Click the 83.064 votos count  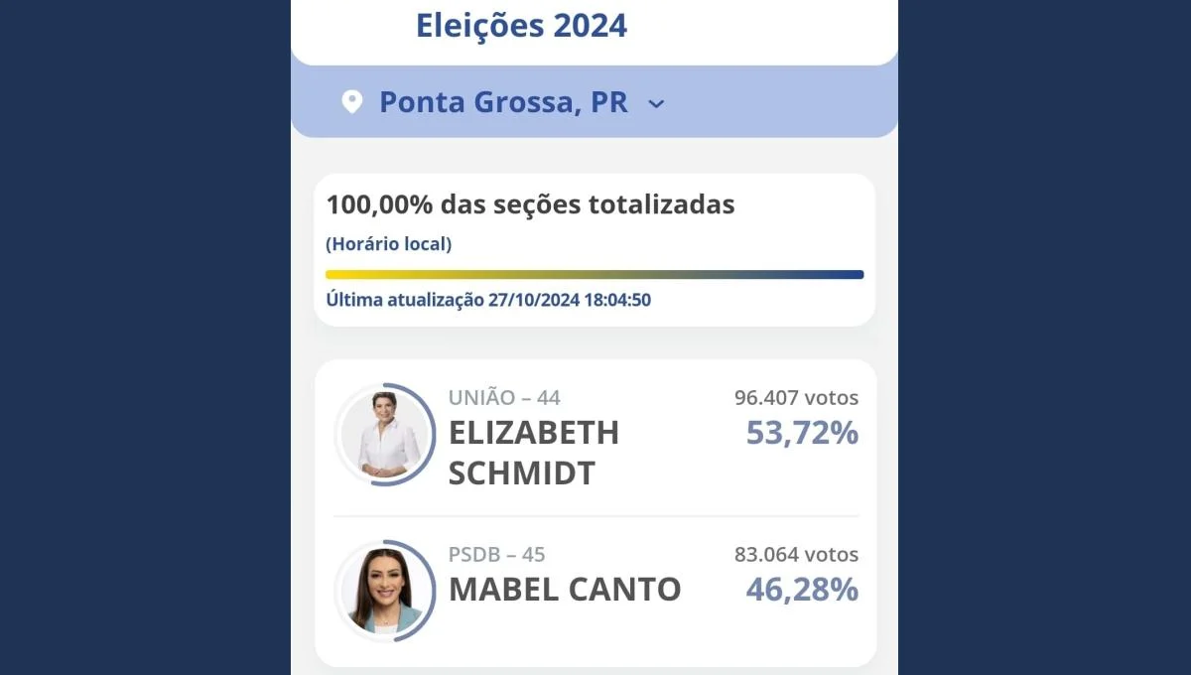pyautogui.click(x=796, y=555)
